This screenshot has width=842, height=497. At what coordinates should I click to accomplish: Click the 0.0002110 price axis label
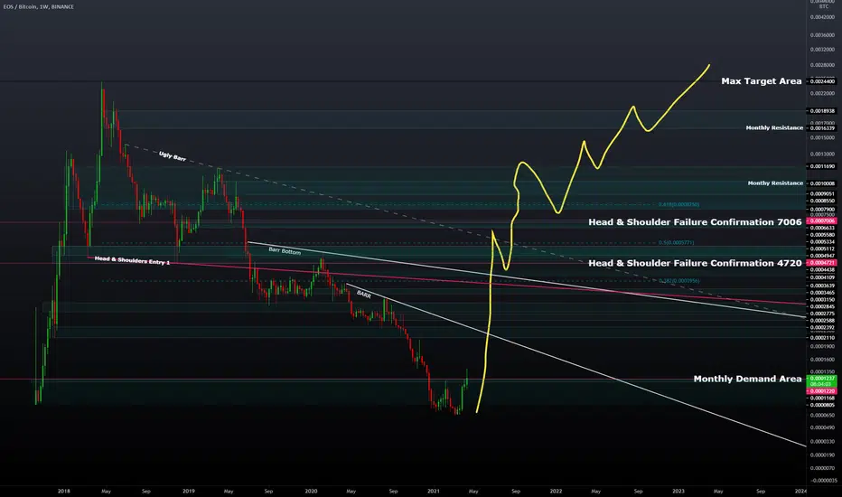click(822, 338)
